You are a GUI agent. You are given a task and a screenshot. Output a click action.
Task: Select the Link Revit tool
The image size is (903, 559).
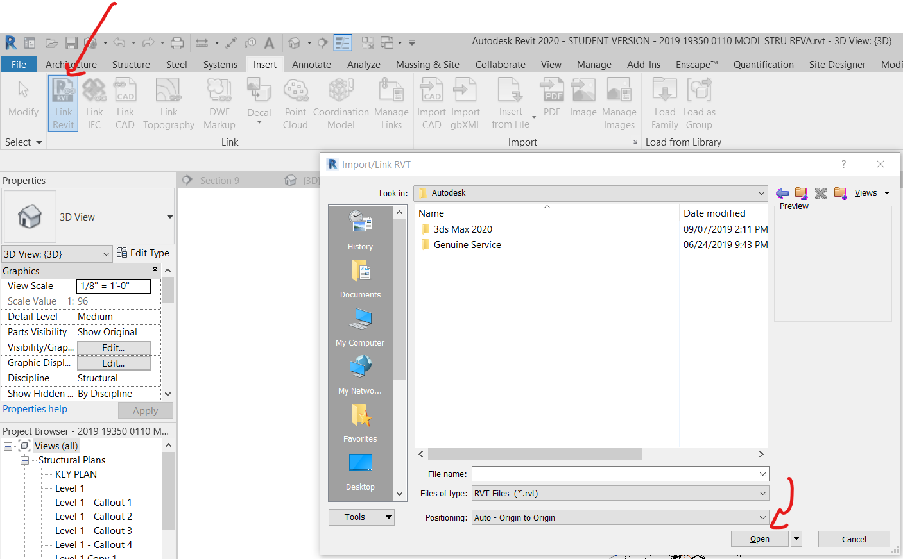tap(62, 103)
